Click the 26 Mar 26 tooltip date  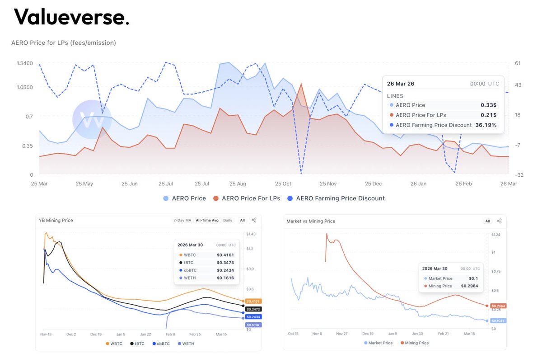(x=401, y=84)
